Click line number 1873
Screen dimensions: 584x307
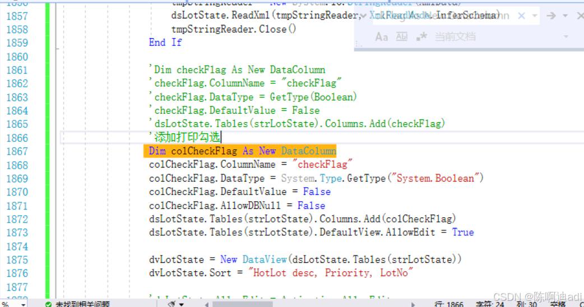(17, 232)
